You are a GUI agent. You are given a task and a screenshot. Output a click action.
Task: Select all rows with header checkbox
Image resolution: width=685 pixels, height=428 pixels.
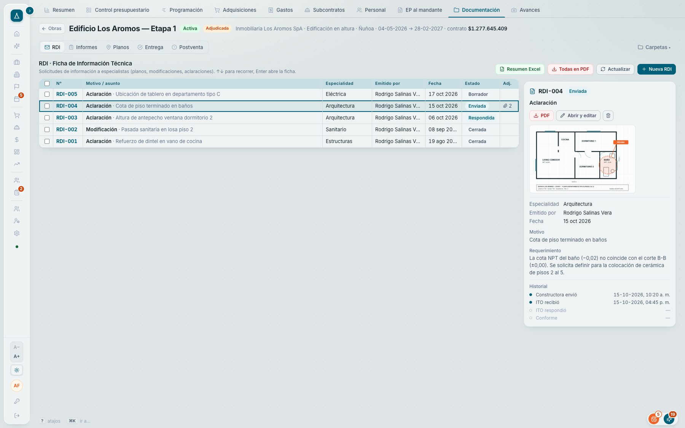pyautogui.click(x=47, y=84)
